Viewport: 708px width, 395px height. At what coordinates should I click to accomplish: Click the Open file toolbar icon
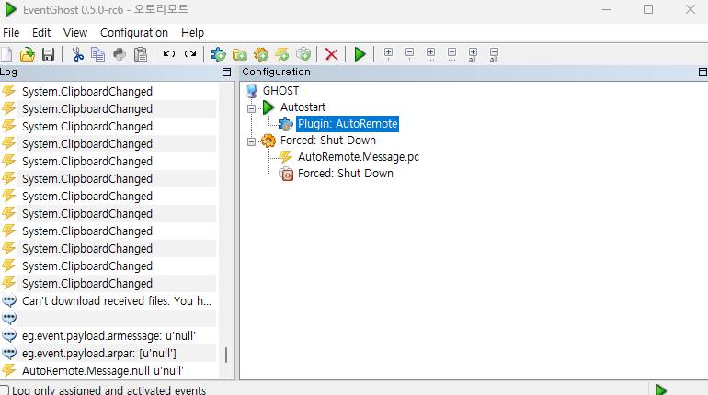pos(28,54)
